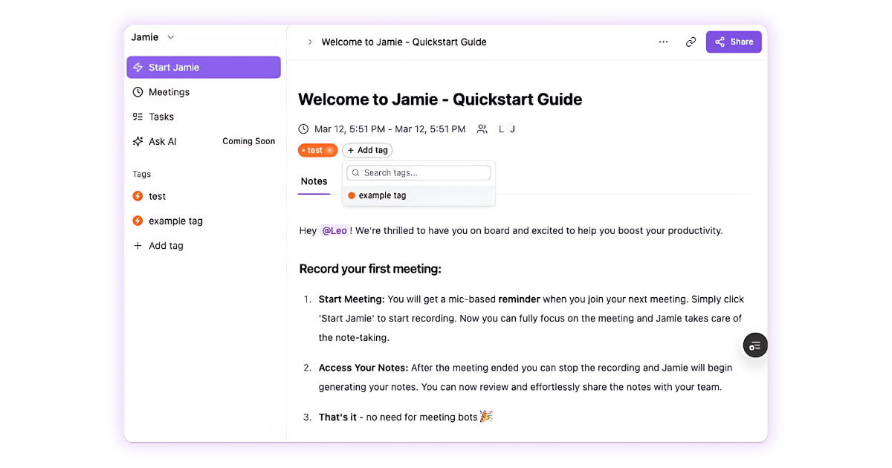Click the orange test tag chip
The width and height of the screenshot is (892, 468).
(317, 151)
